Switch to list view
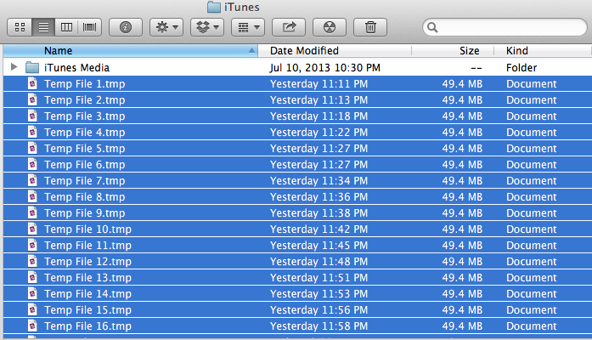Image resolution: width=592 pixels, height=340 pixels. (x=43, y=27)
